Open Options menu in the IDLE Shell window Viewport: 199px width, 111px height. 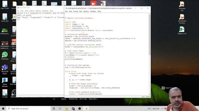(x=38, y=11)
